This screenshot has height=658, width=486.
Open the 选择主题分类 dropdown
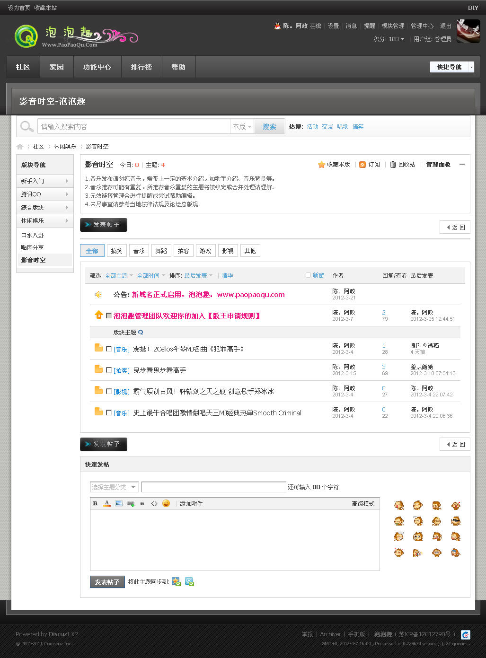click(114, 487)
